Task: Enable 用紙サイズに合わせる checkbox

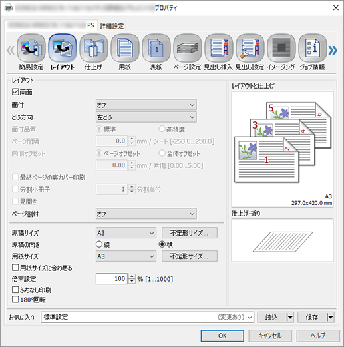Action: point(15,268)
